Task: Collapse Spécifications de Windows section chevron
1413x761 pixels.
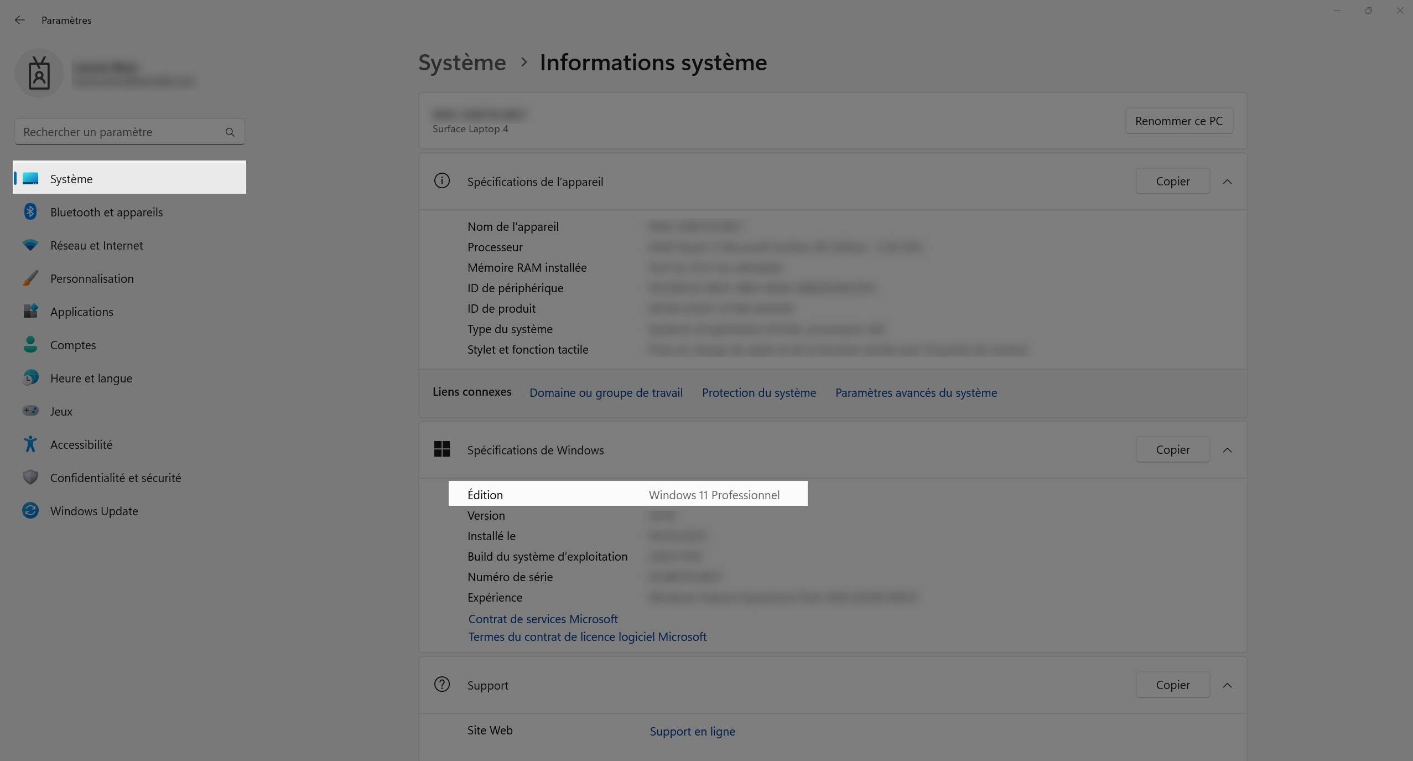Action: pyautogui.click(x=1227, y=450)
